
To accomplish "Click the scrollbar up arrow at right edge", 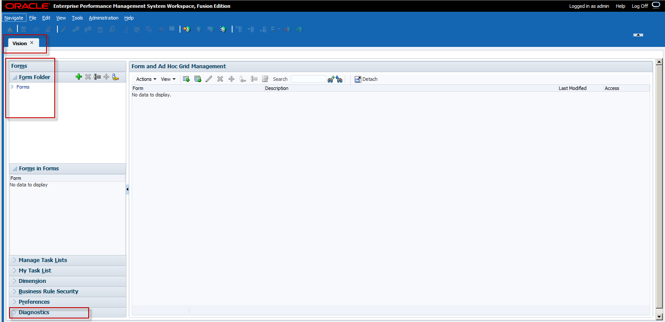I will tap(659, 62).
